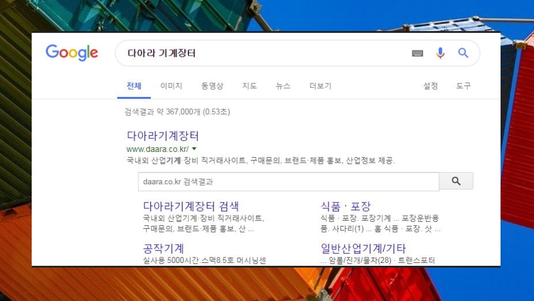Click the daara.co.kr sitelinks search button
The image size is (534, 301).
pyautogui.click(x=456, y=181)
